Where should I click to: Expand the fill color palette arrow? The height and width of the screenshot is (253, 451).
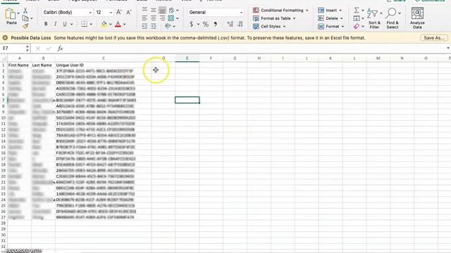pos(110,25)
